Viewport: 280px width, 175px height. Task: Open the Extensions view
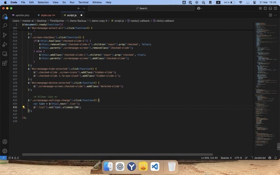pos(5,63)
